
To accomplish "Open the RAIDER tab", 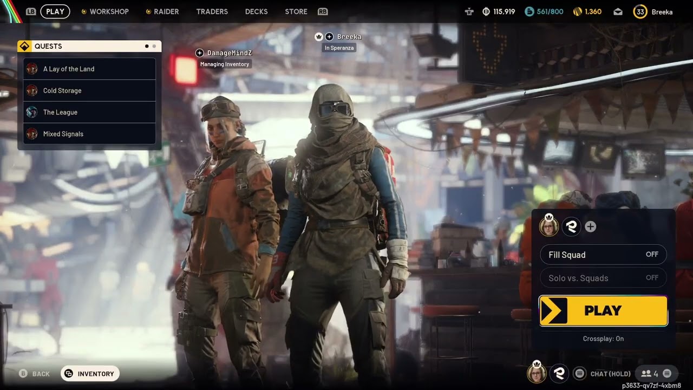I will [x=166, y=11].
